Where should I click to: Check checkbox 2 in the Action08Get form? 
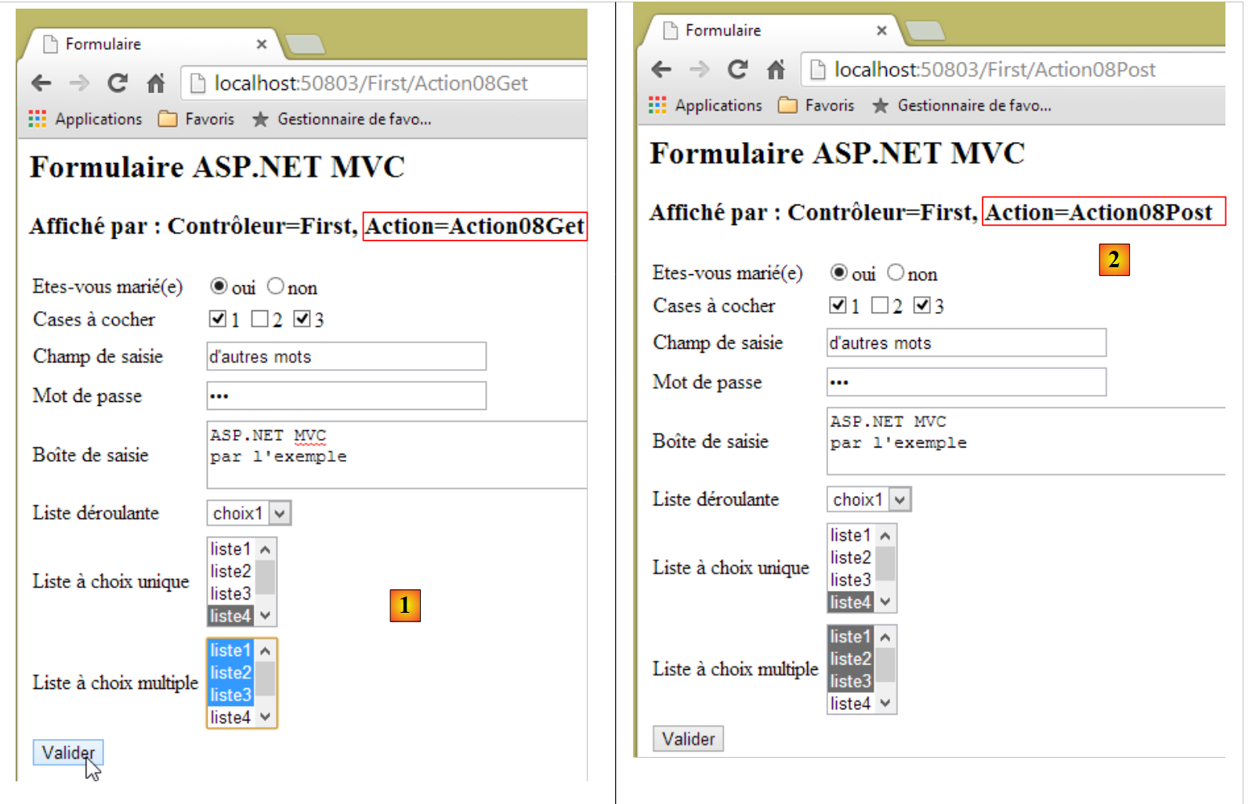pos(259,319)
